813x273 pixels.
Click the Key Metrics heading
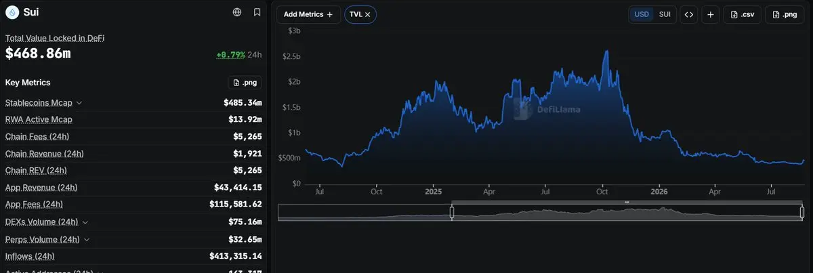point(28,83)
